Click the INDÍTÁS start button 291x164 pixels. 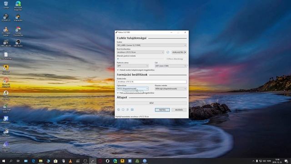pyautogui.click(x=162, y=110)
